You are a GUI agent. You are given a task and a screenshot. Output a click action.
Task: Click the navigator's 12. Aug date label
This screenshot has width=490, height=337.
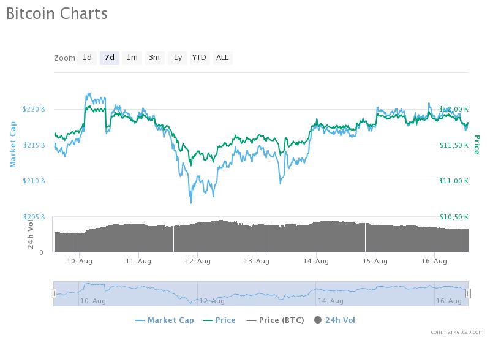coord(212,301)
